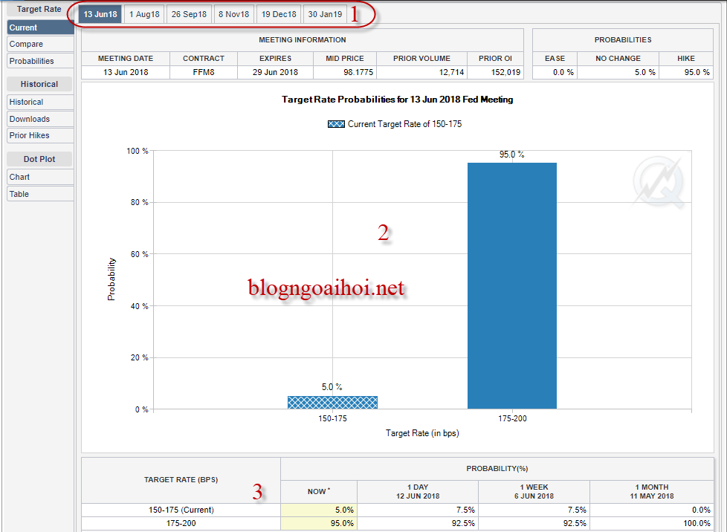
Task: Select the 13 Jun18 meeting tab
Action: 100,14
